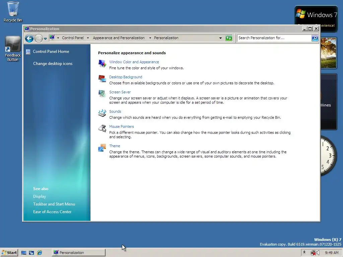Click the magnifier search button
The height and width of the screenshot is (257, 343).
point(315,38)
